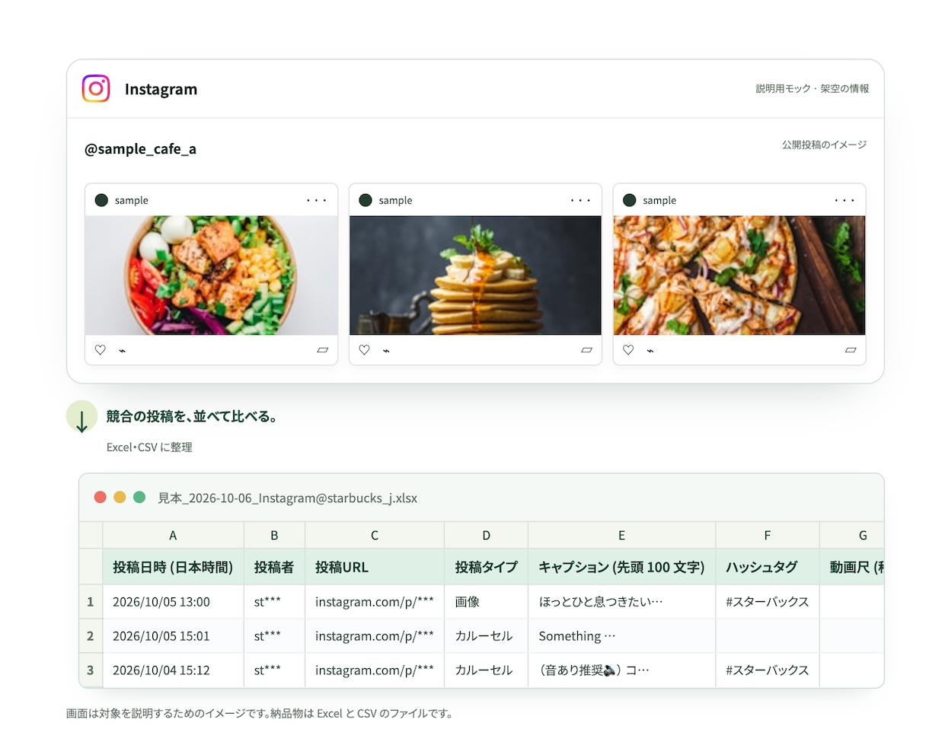Select row number 2
The image size is (929, 745).
(x=91, y=635)
